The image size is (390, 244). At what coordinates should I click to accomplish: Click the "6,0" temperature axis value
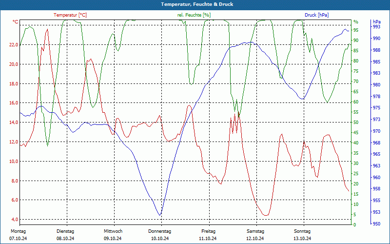(15, 200)
